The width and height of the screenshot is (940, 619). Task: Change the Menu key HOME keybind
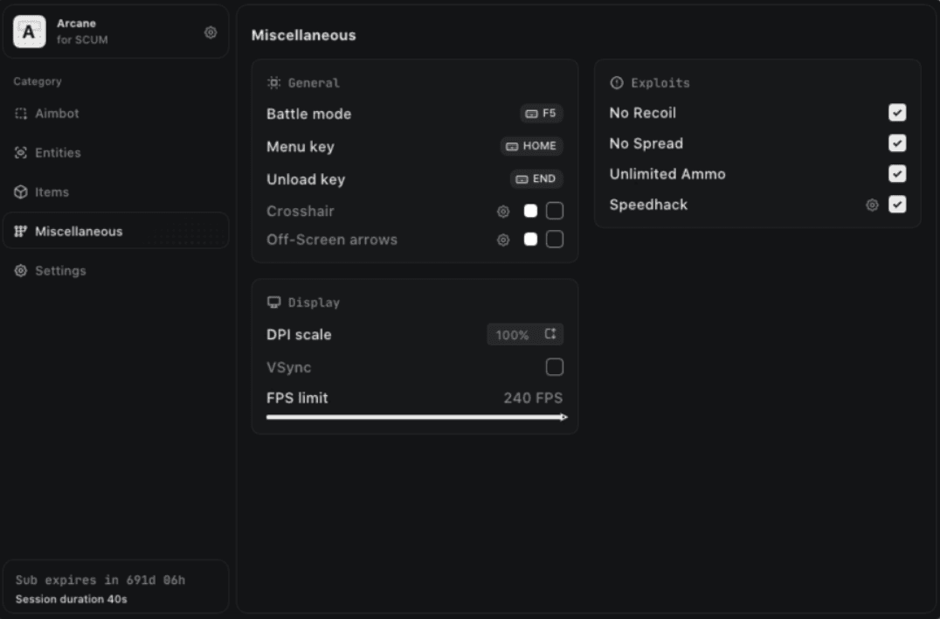click(531, 146)
